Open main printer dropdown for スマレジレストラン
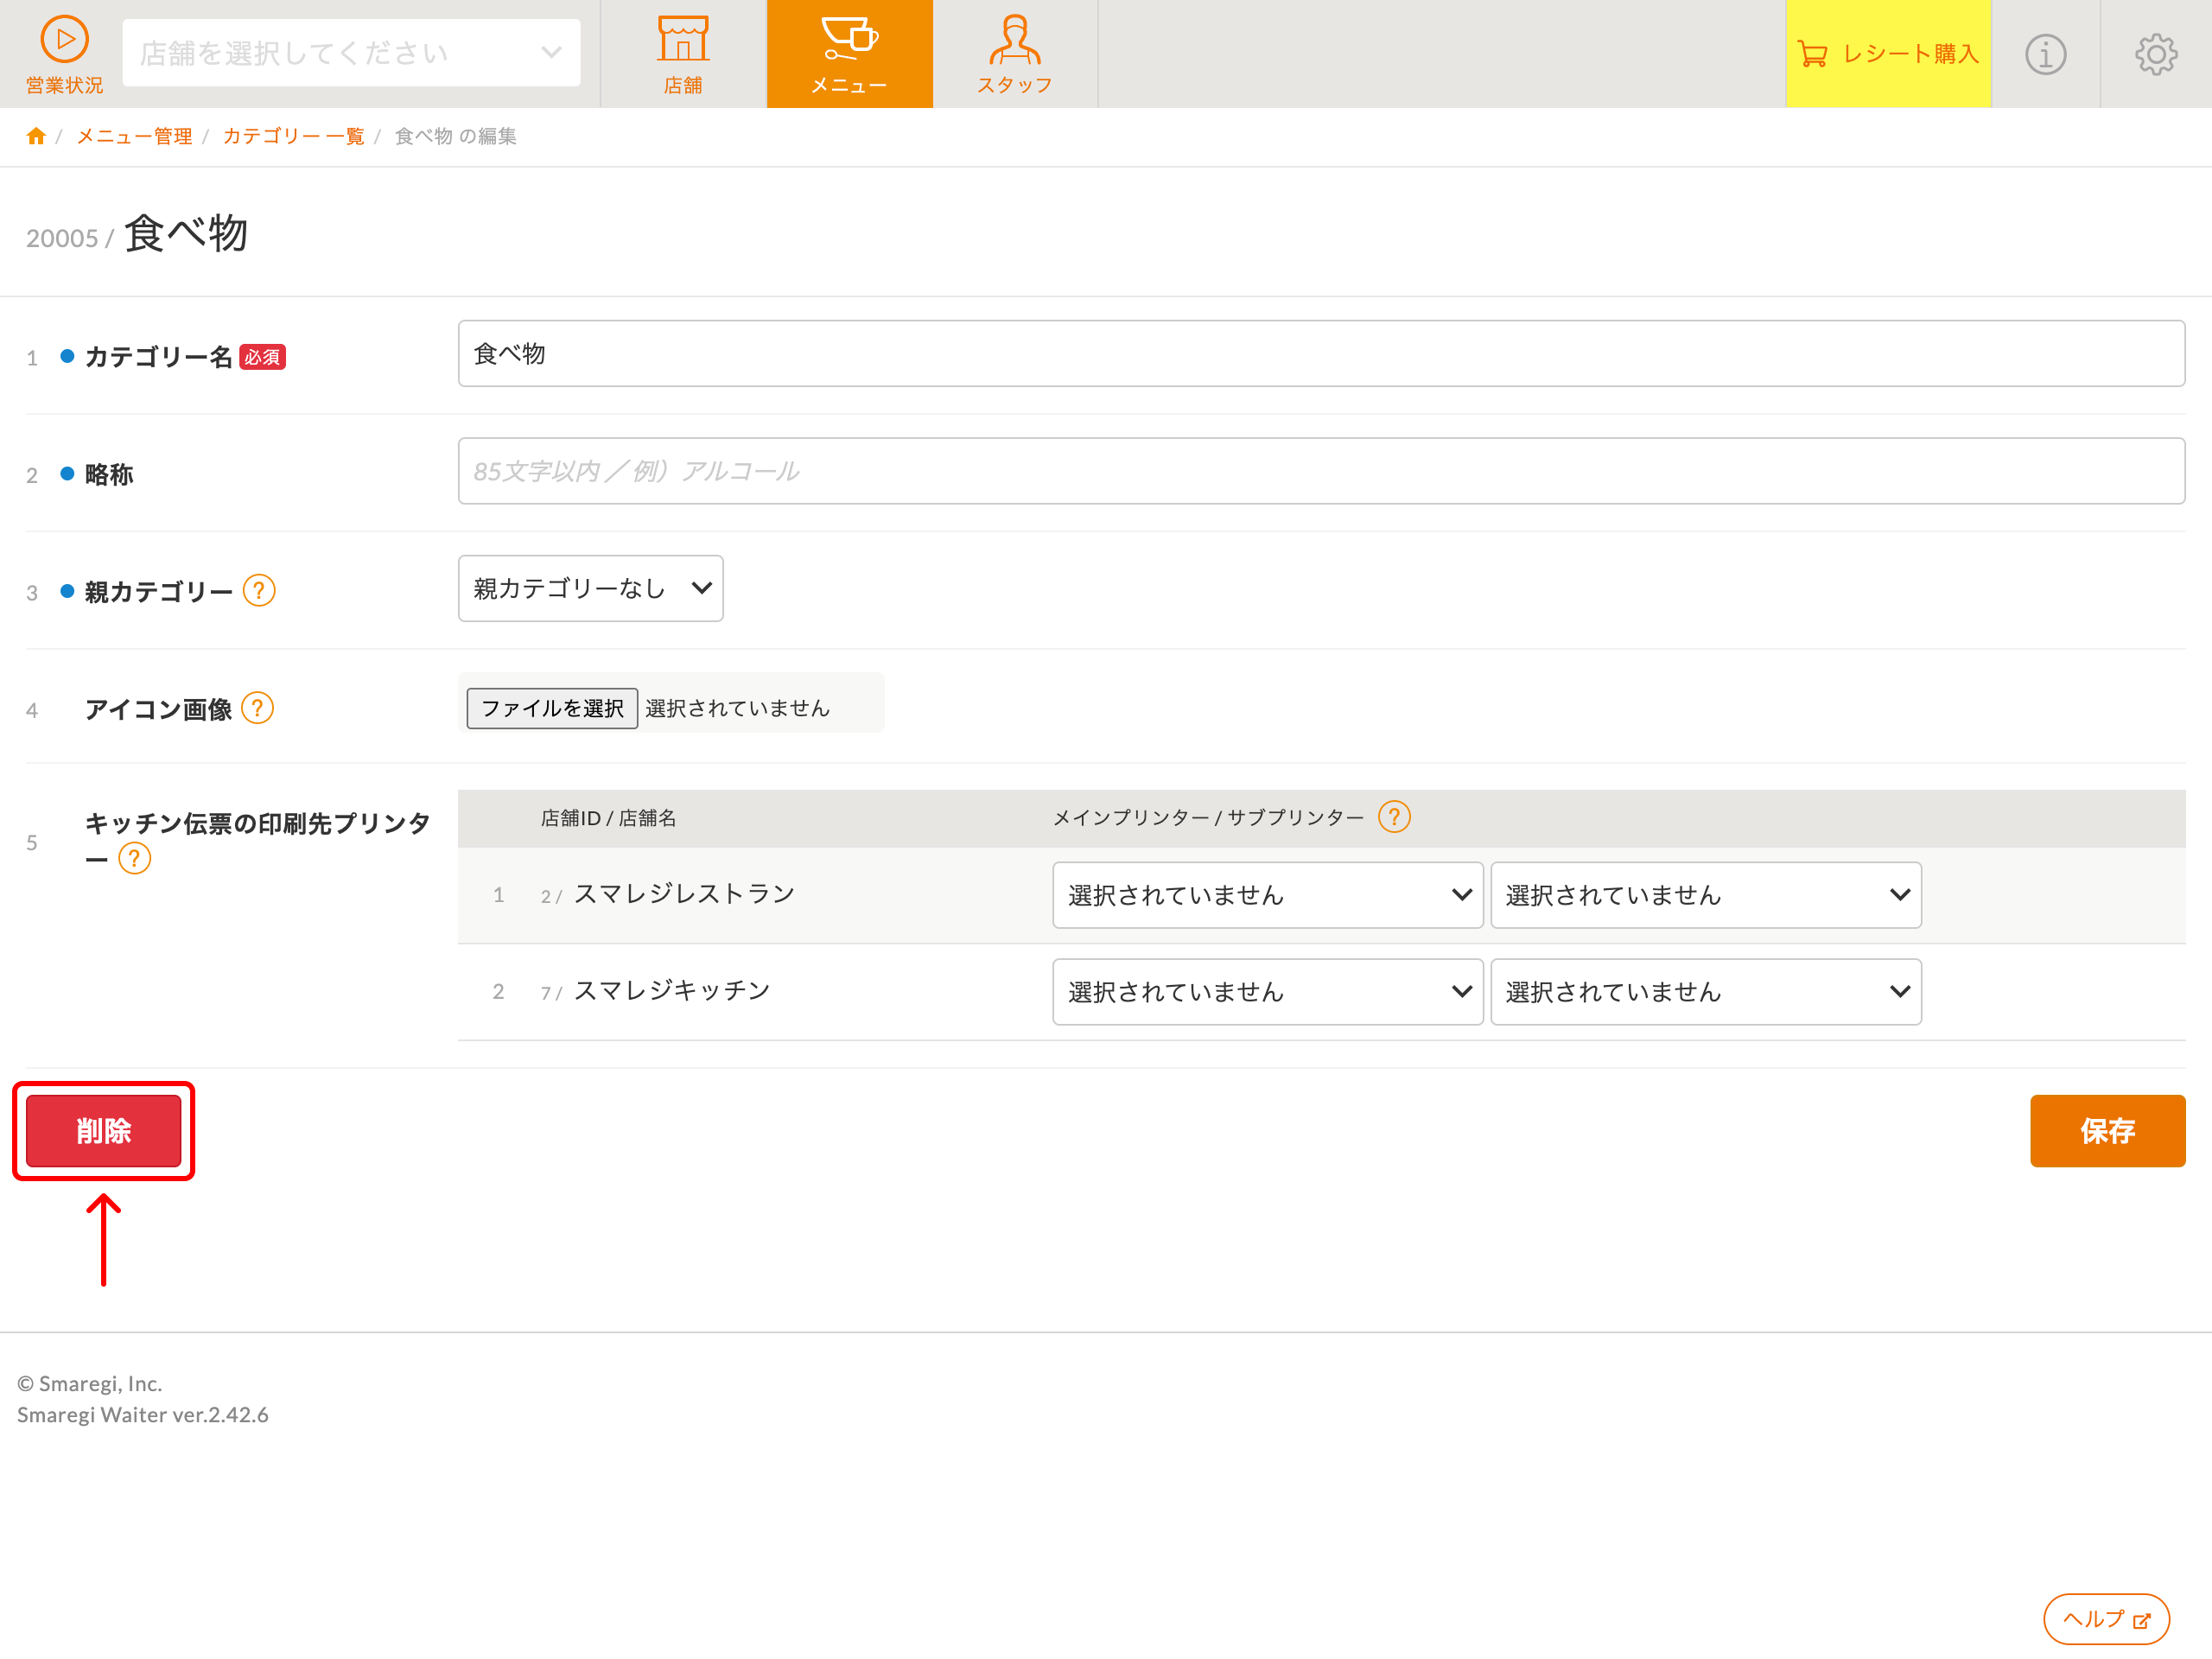The image size is (2212, 1659). (1267, 895)
